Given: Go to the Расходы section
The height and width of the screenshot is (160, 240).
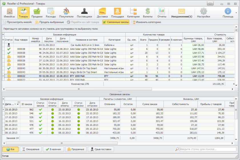Looking at the screenshot, I should pyautogui.click(x=51, y=13).
